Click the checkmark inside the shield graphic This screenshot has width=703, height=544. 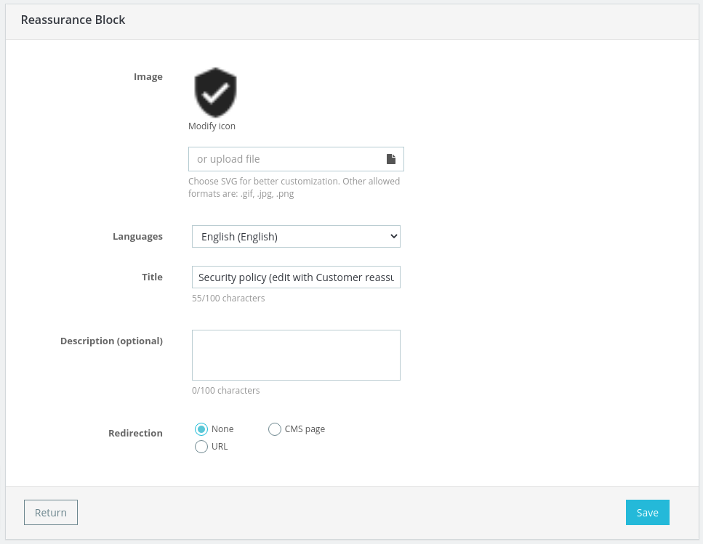point(214,92)
